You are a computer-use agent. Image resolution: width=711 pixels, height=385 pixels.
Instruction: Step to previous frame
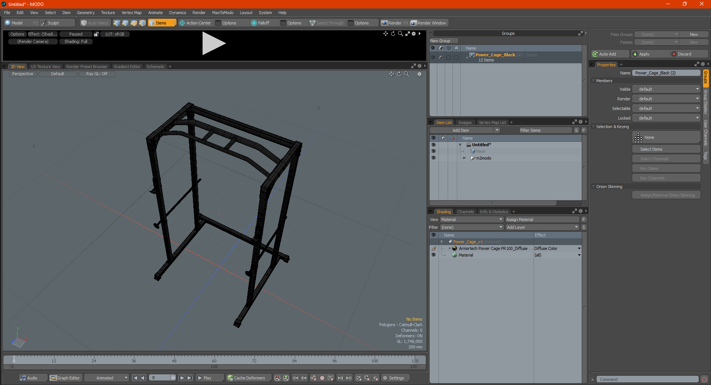click(x=144, y=378)
